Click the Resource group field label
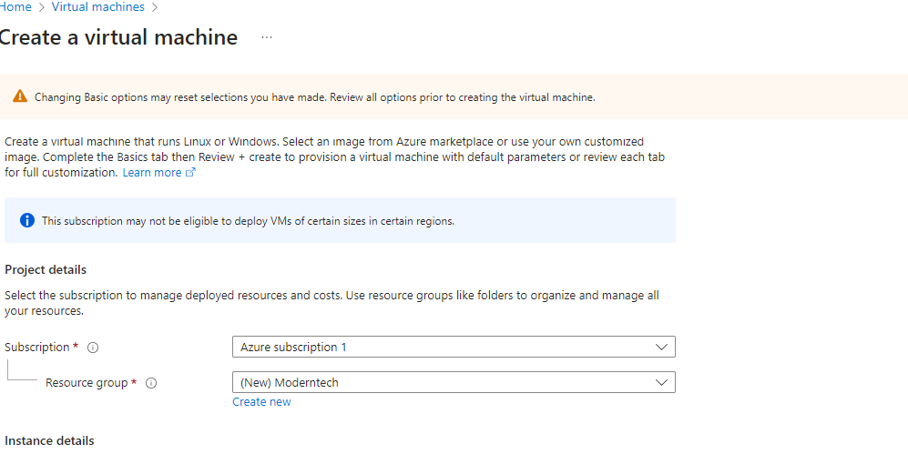Viewport: 908px width, 454px height. (x=87, y=383)
